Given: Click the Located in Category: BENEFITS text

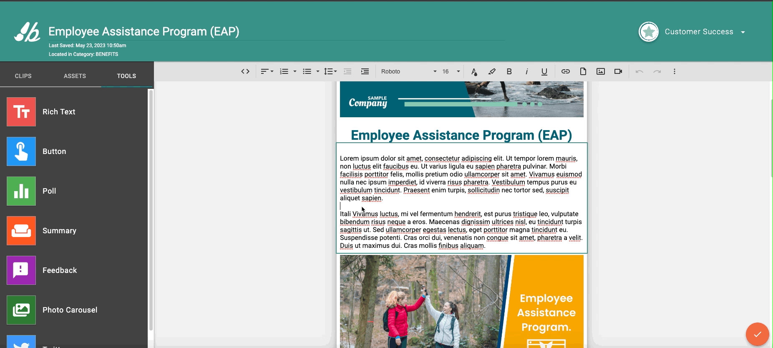Looking at the screenshot, I should pos(83,54).
